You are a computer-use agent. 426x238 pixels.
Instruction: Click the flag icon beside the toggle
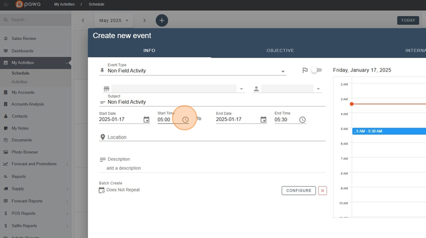coord(305,71)
